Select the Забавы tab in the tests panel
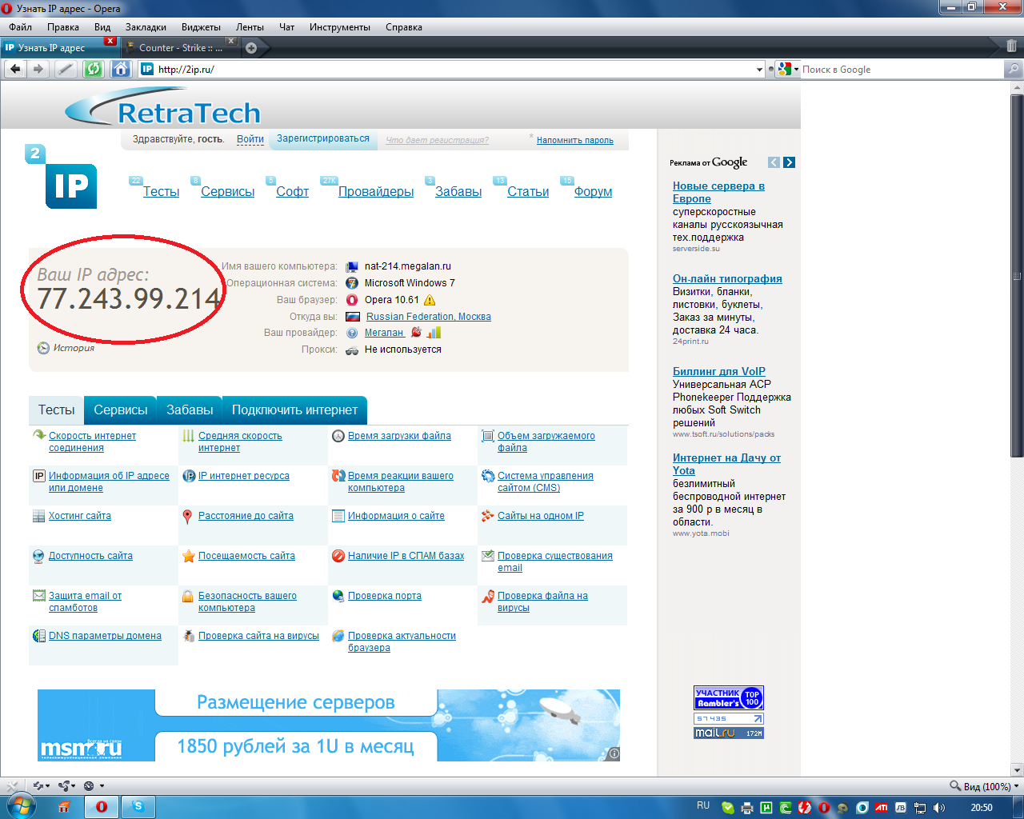The width and height of the screenshot is (1024, 819). [x=190, y=410]
